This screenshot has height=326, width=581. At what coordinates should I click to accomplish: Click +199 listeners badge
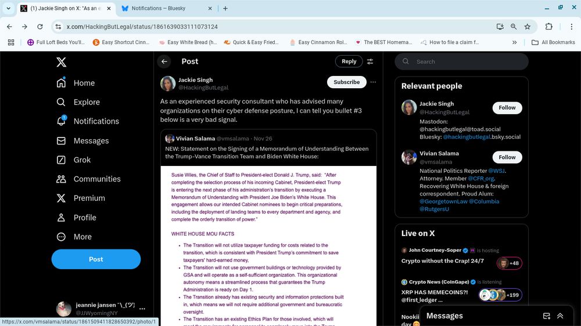tap(500, 295)
